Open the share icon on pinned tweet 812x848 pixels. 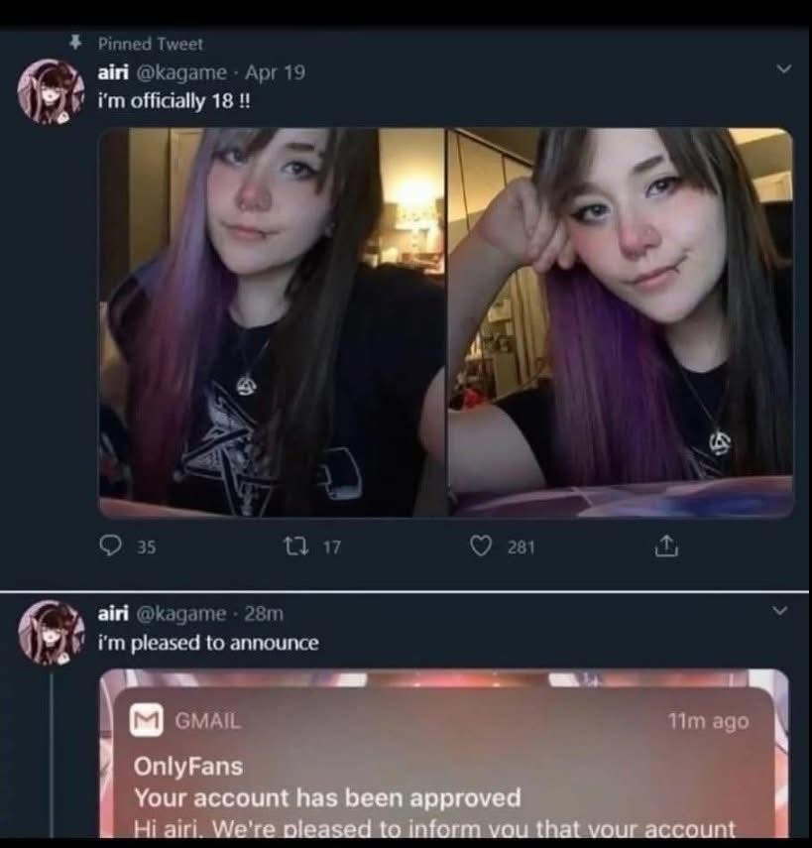point(666,545)
